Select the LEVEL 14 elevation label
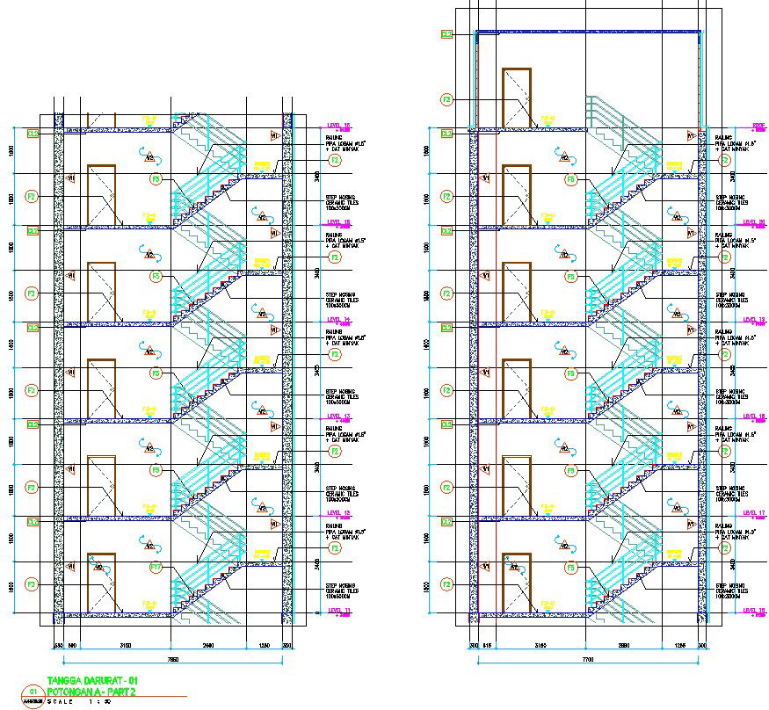 [x=339, y=319]
